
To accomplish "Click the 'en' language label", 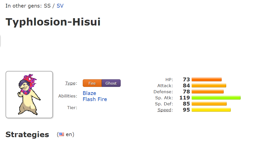I will click(69, 135).
